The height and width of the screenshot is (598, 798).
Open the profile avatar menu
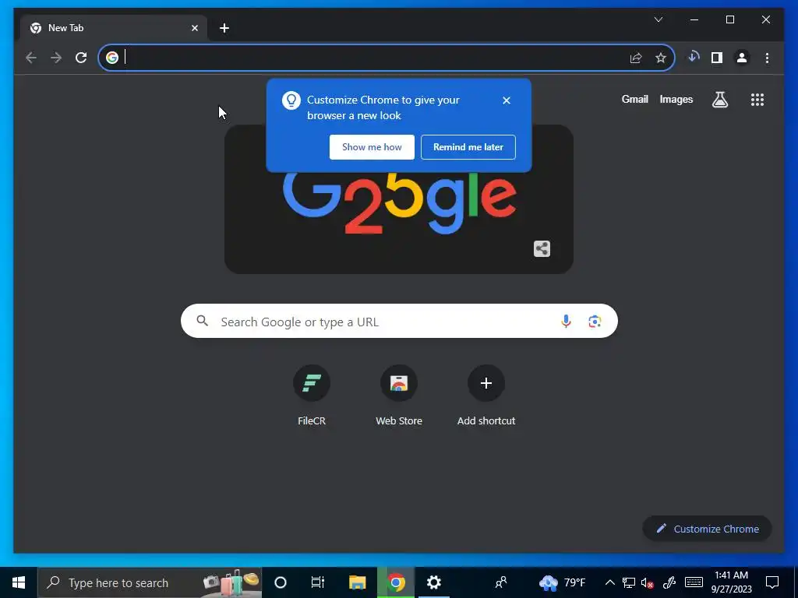click(x=742, y=58)
